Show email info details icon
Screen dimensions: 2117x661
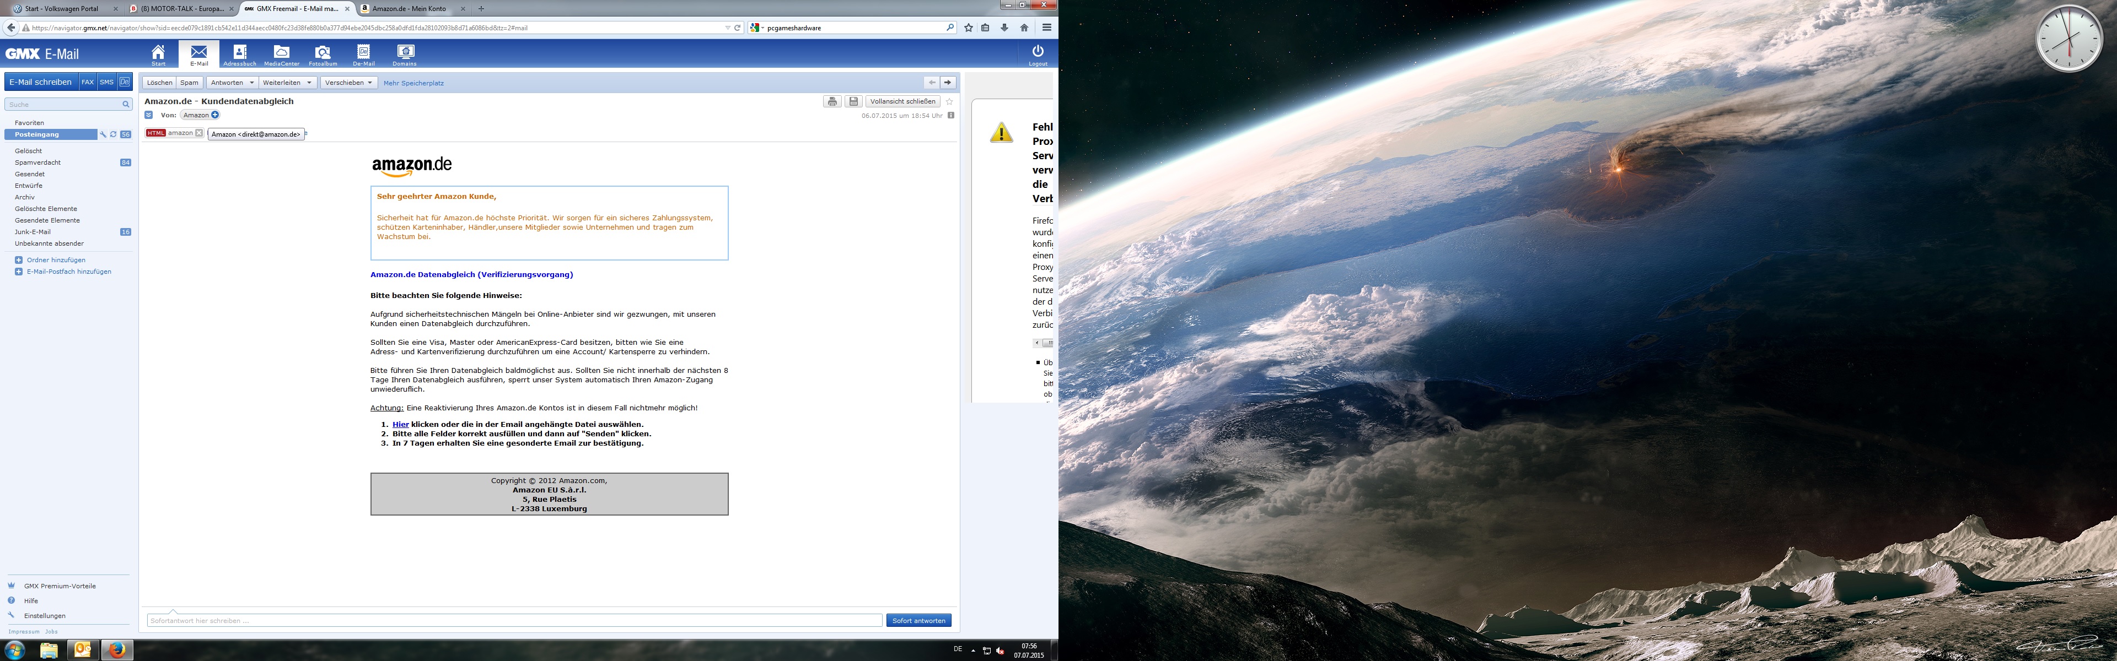click(x=951, y=116)
